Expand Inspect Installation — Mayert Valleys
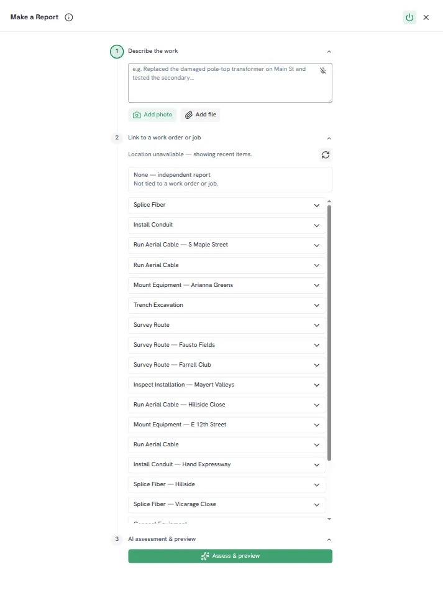 pos(227,385)
